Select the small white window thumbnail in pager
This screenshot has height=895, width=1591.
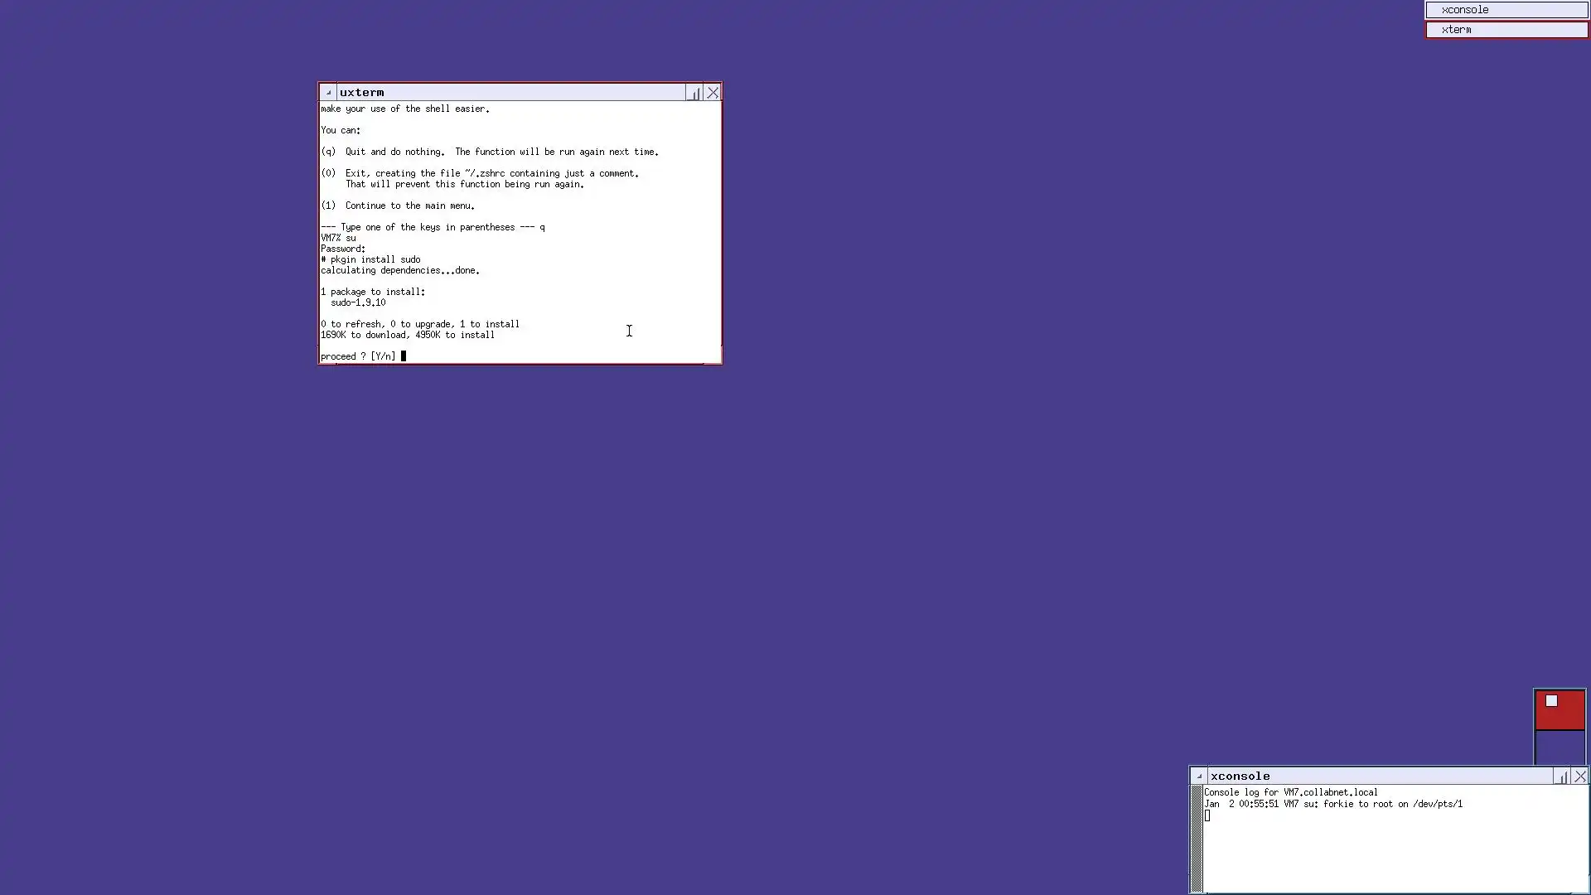tap(1551, 701)
